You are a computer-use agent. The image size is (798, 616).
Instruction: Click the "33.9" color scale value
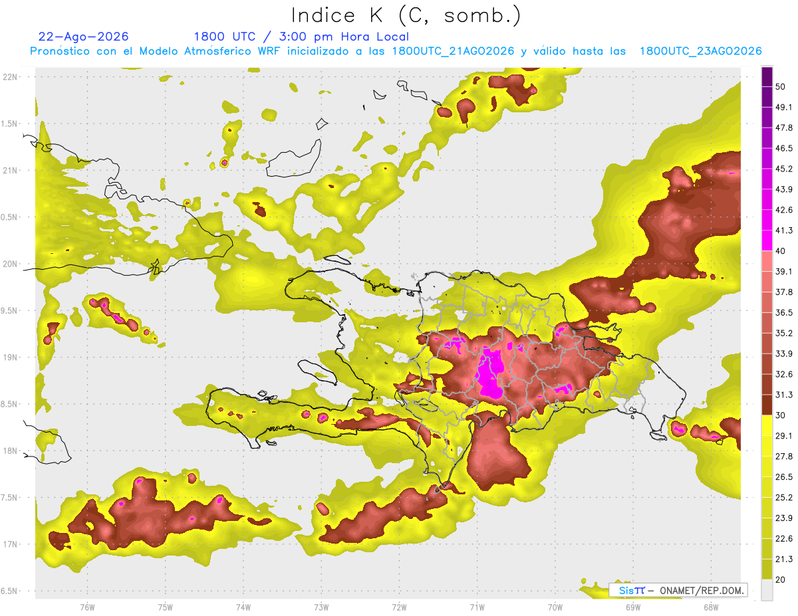pyautogui.click(x=784, y=354)
